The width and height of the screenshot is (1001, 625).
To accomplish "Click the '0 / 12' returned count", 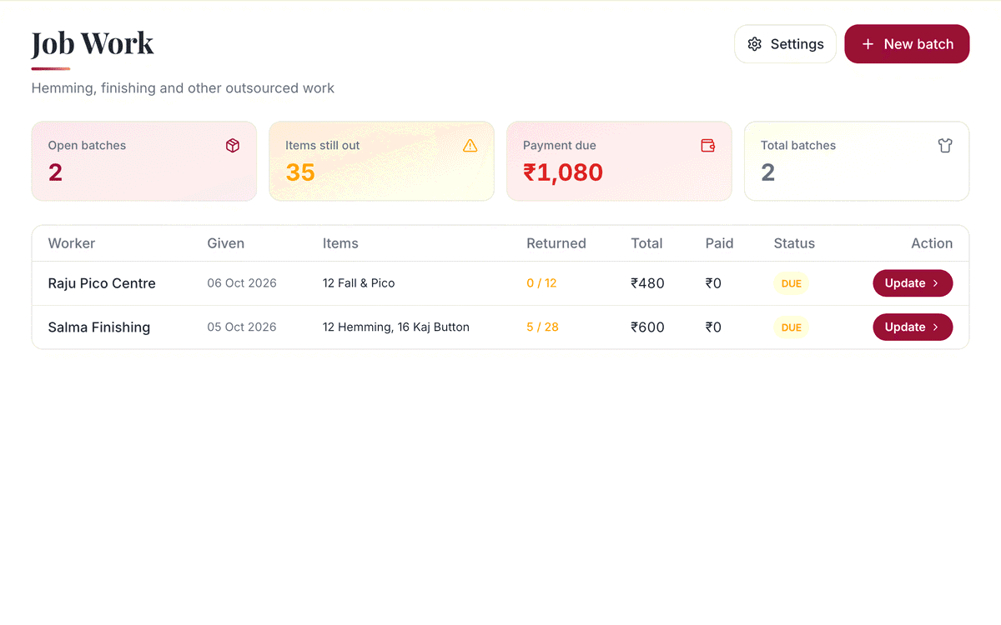I will [541, 283].
